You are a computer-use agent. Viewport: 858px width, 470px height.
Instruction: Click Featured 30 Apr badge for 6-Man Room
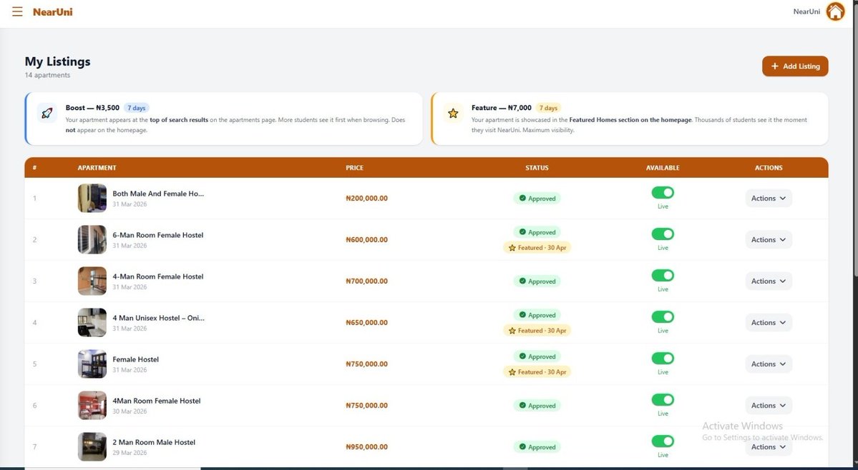point(537,248)
